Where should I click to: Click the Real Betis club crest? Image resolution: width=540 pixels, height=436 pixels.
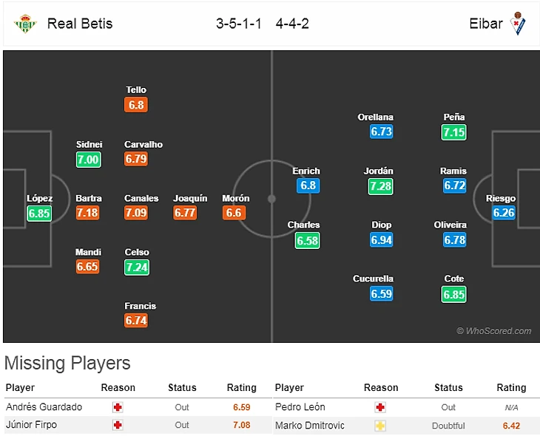pyautogui.click(x=25, y=23)
